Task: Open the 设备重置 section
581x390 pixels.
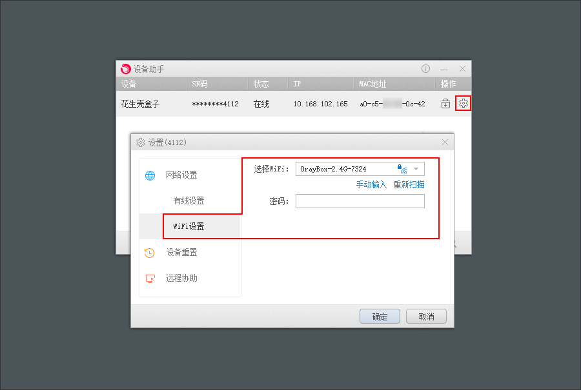Action: coord(181,252)
